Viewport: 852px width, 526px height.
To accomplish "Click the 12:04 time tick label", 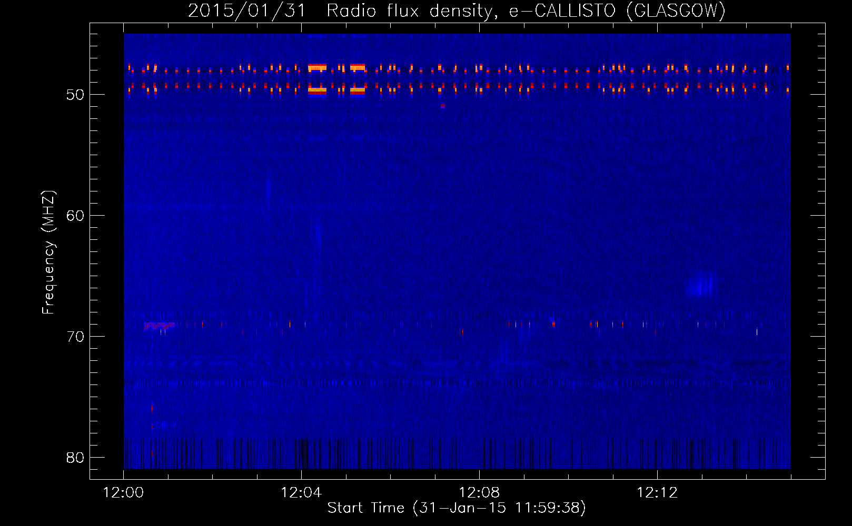I will tap(301, 493).
